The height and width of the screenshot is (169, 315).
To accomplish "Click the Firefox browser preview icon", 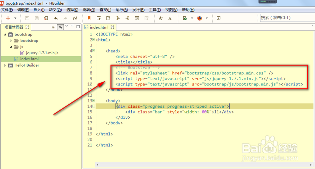I will 199,18.
